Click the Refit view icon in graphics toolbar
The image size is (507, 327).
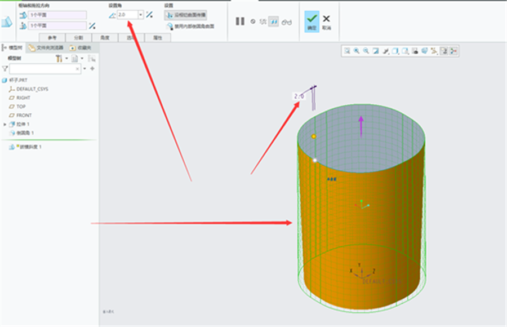tap(347, 51)
